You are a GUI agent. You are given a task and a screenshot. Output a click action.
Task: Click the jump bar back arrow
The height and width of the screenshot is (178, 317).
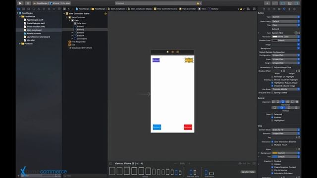pos(69,9)
